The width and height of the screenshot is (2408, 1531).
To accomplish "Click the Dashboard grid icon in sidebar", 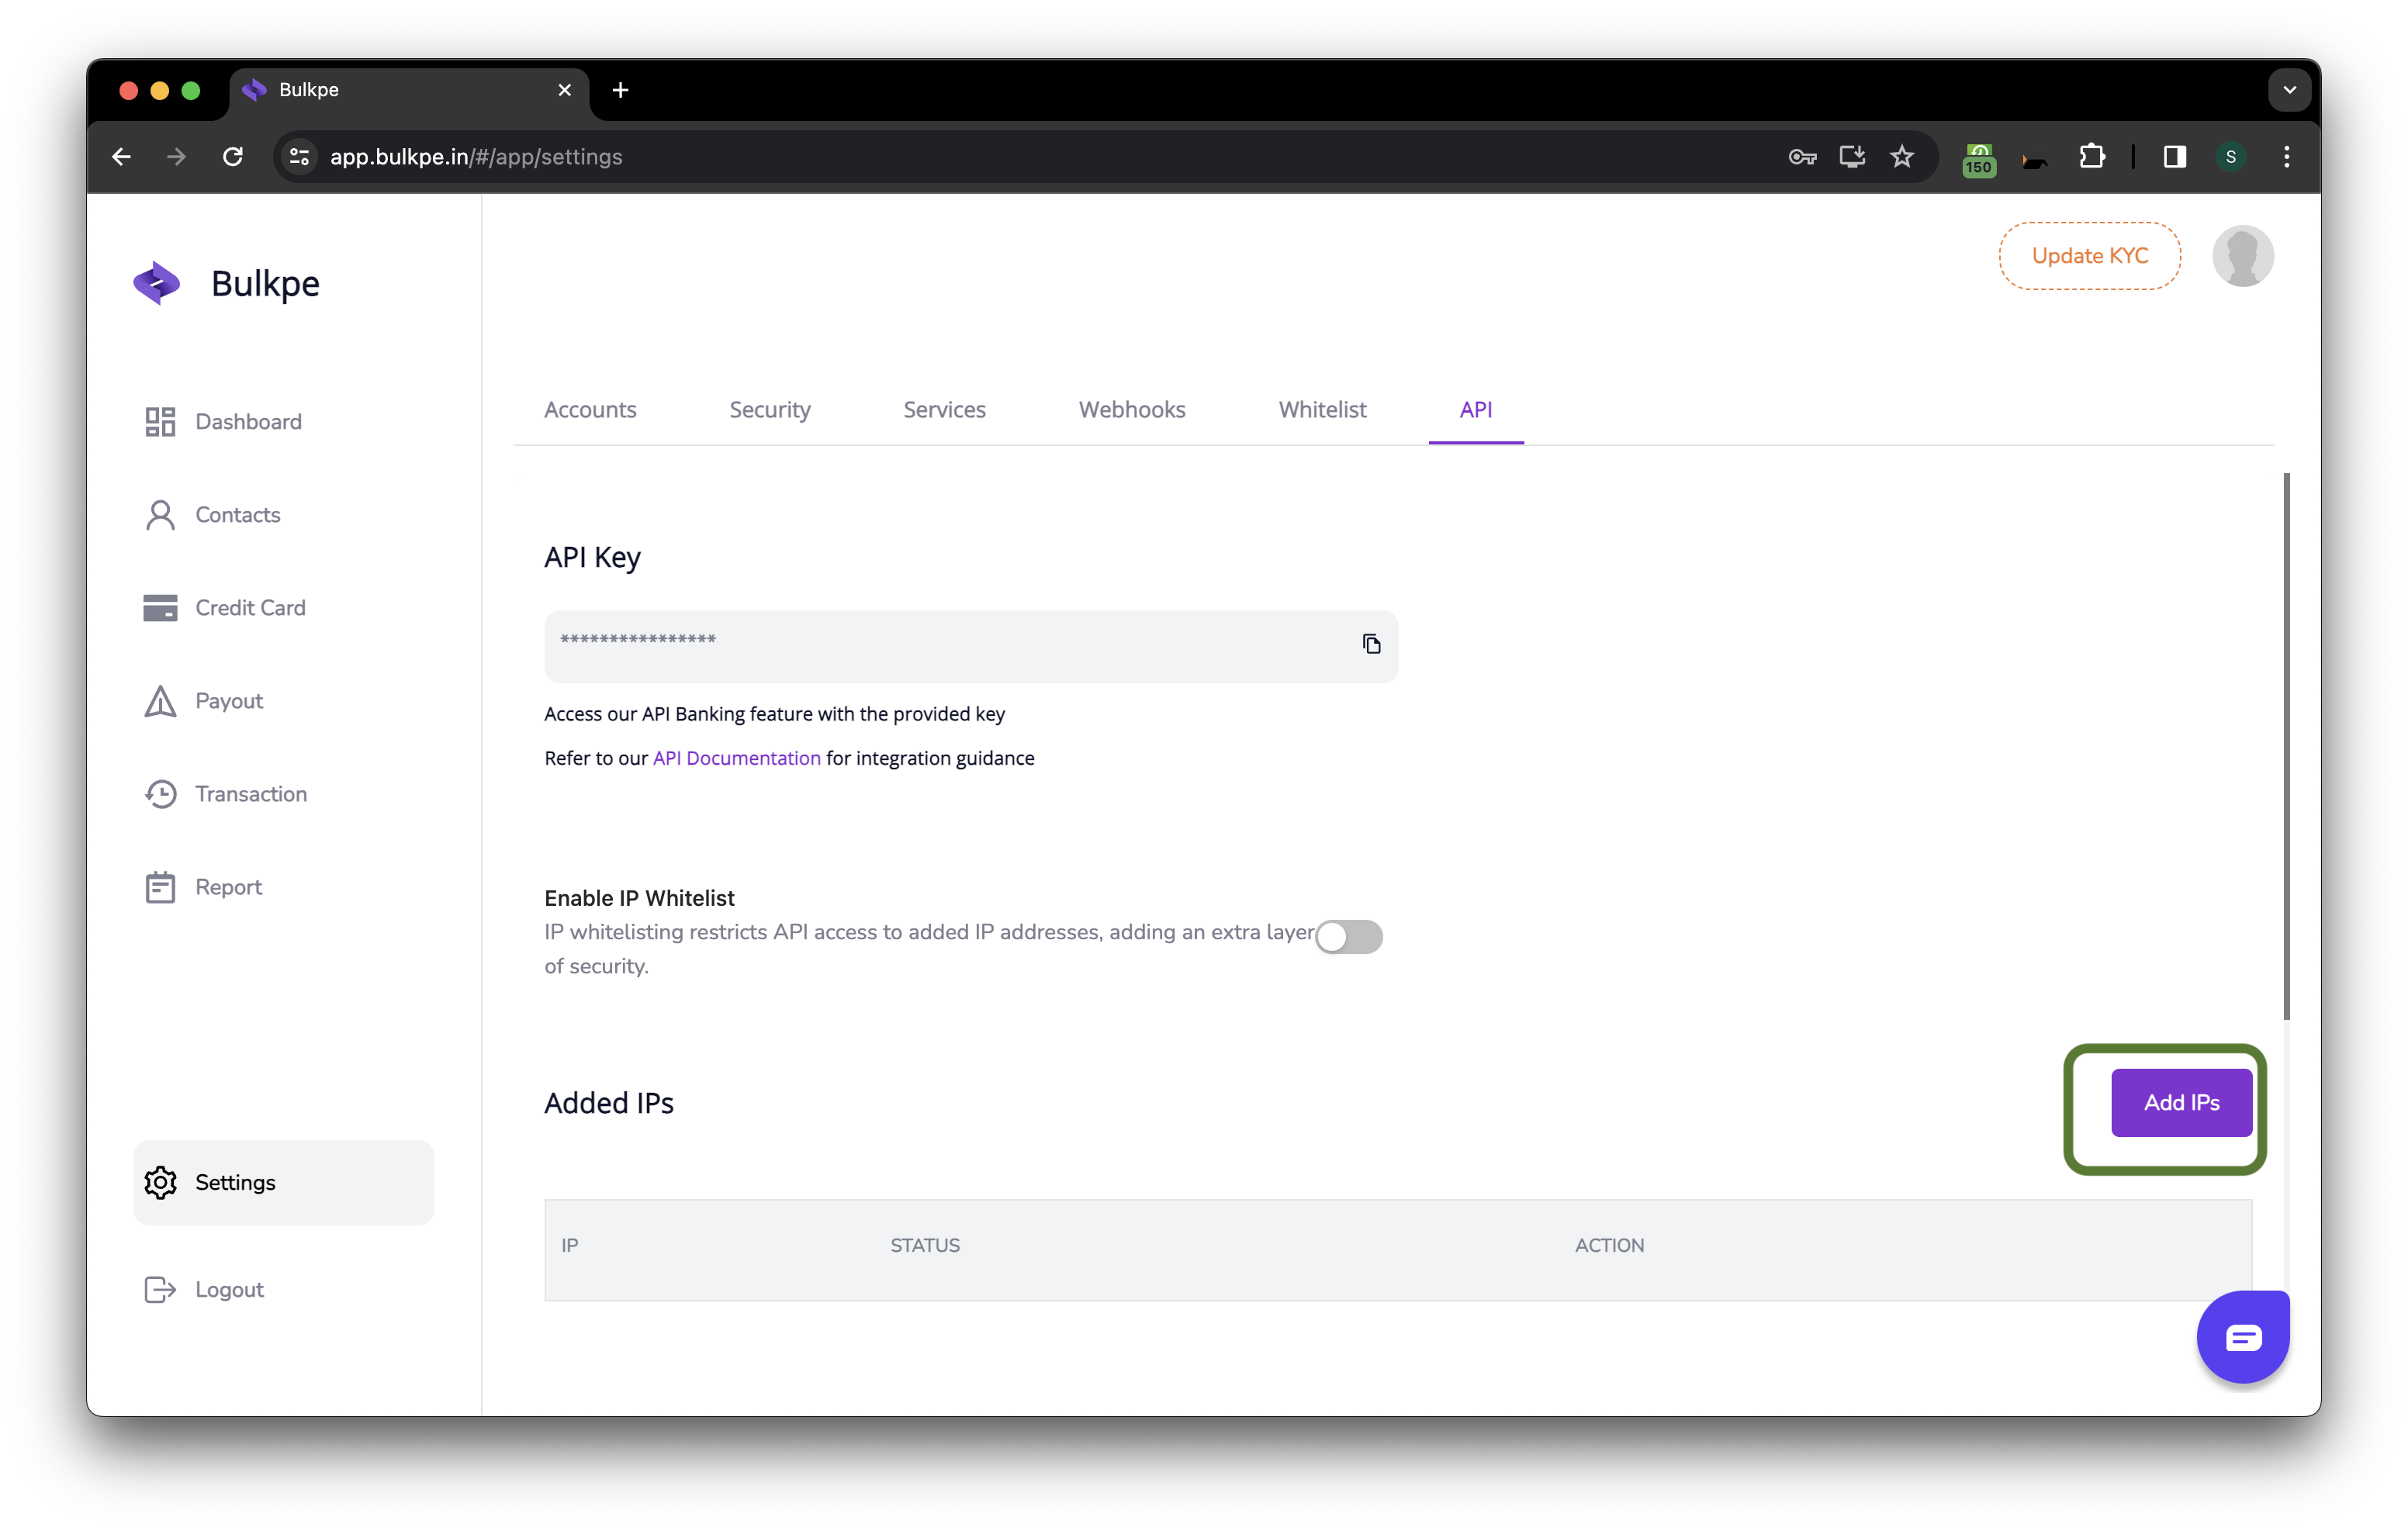I will pyautogui.click(x=160, y=422).
